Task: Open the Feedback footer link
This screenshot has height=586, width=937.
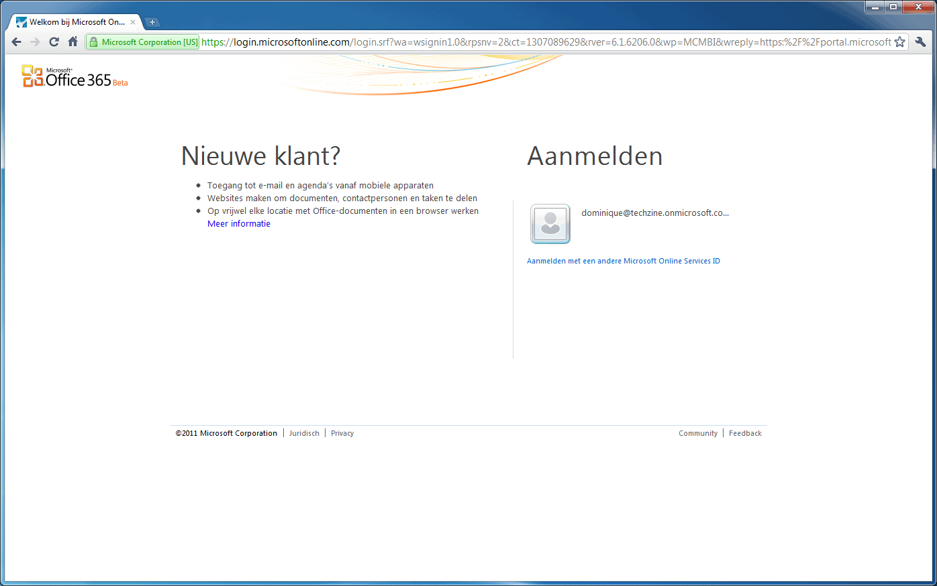Action: (745, 433)
